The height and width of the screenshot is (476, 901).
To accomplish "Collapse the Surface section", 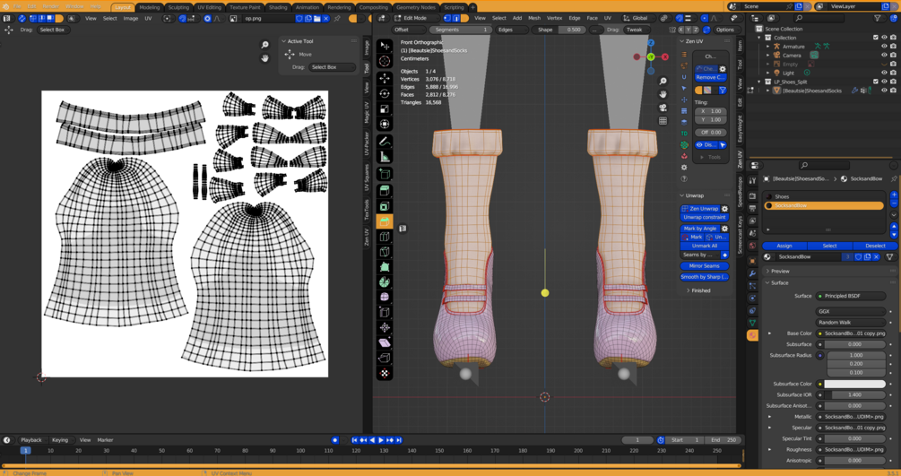I will coord(767,283).
